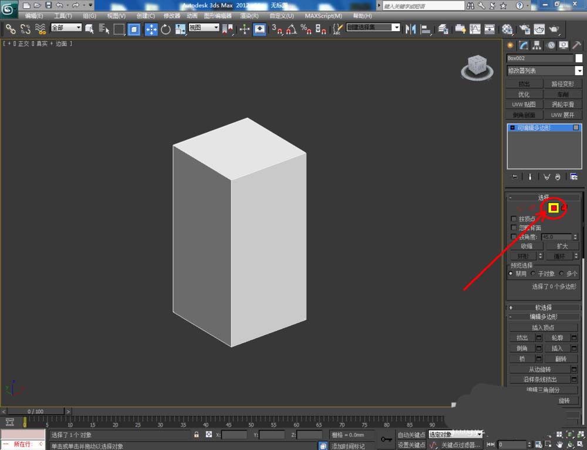Click the Select Object arrow tool
Screen dimensions: 587x450
tap(89, 29)
